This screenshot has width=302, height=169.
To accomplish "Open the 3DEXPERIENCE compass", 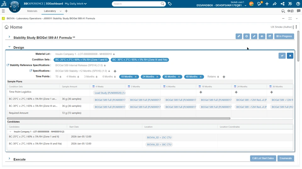I will pyautogui.click(x=14, y=7).
